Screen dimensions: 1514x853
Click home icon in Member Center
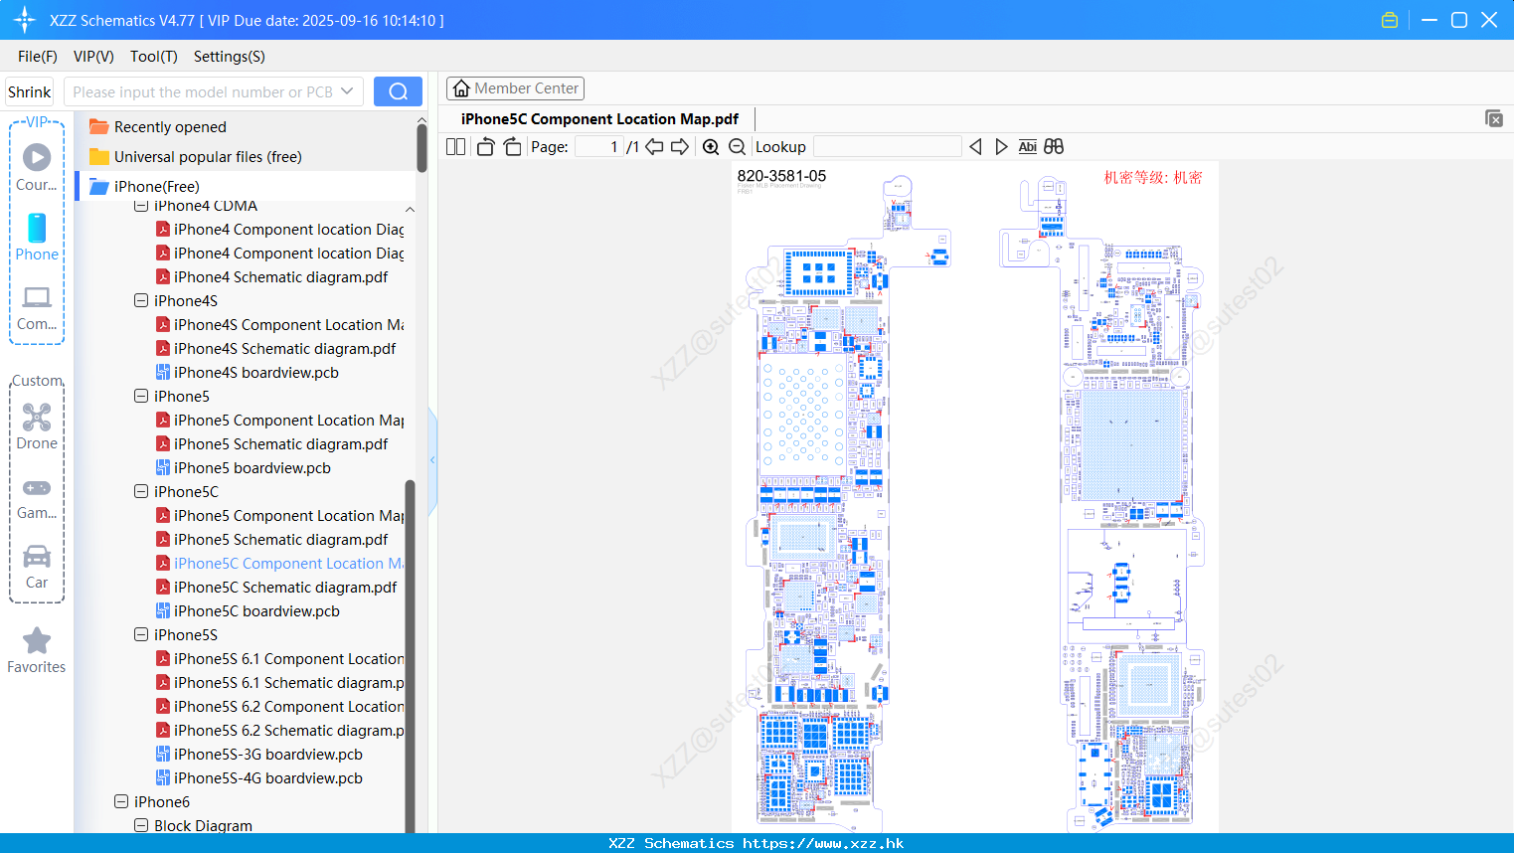(461, 88)
